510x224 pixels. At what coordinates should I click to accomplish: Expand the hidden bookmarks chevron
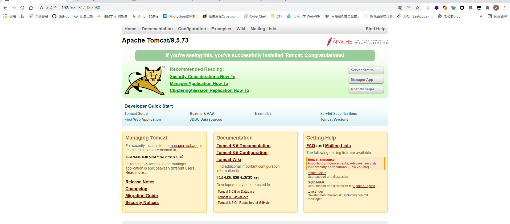tap(481, 16)
